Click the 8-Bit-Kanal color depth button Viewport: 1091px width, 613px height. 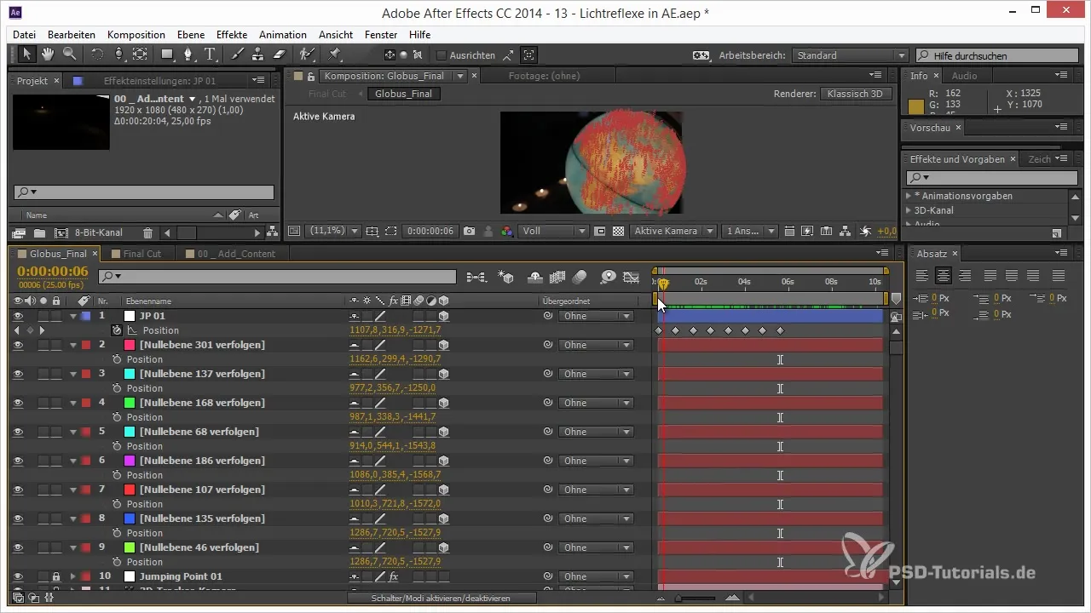pyautogui.click(x=99, y=232)
